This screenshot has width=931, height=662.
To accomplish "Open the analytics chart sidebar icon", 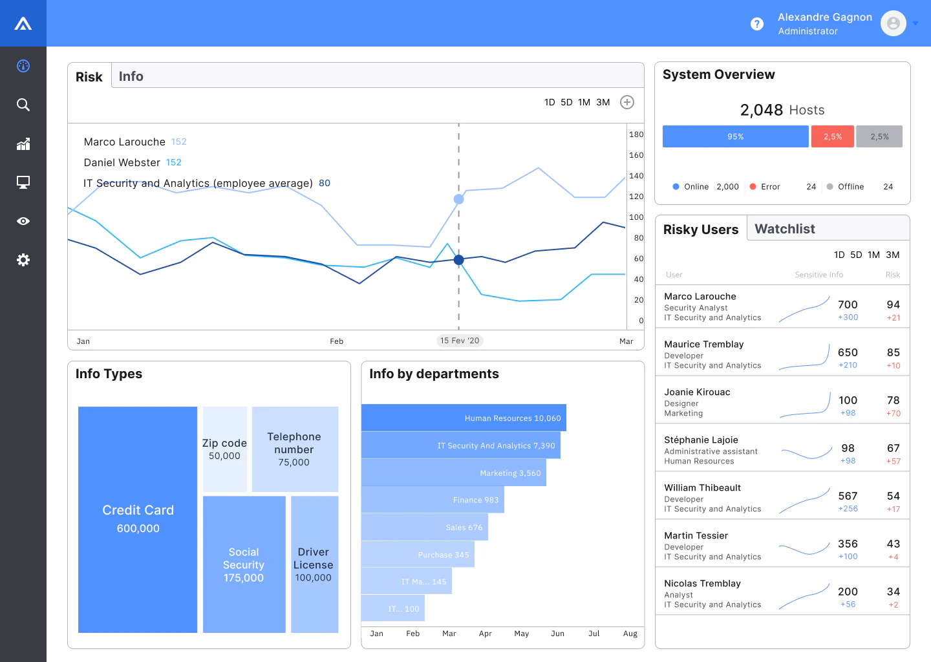I will coord(23,144).
